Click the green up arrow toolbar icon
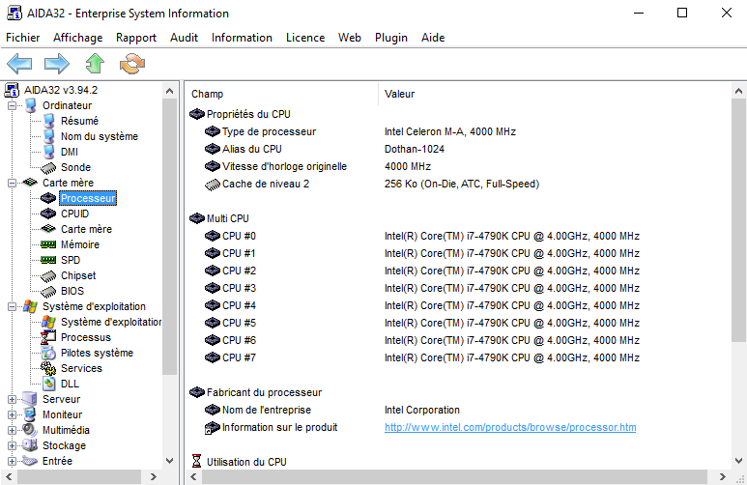The width and height of the screenshot is (747, 485). point(94,65)
